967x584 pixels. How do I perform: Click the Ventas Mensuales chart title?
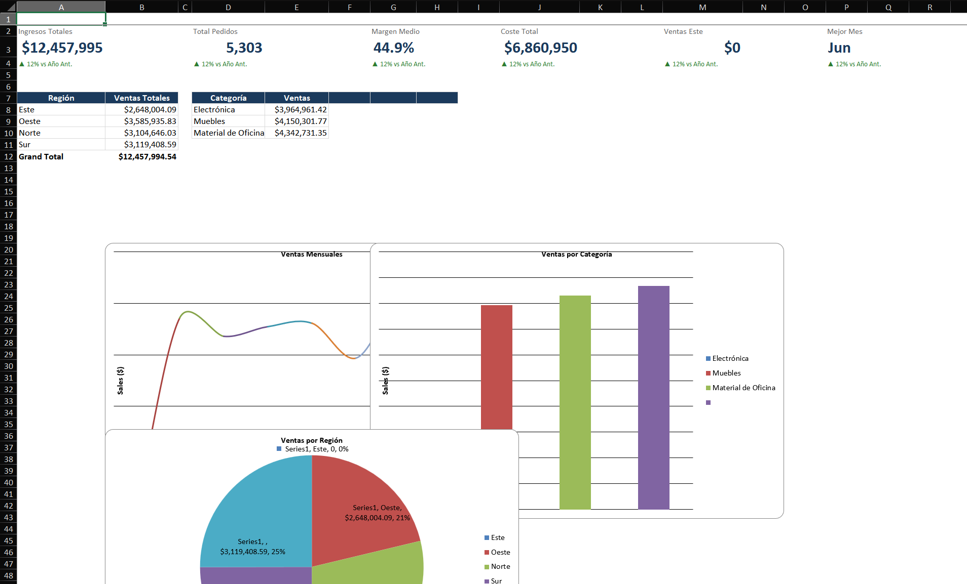(312, 254)
